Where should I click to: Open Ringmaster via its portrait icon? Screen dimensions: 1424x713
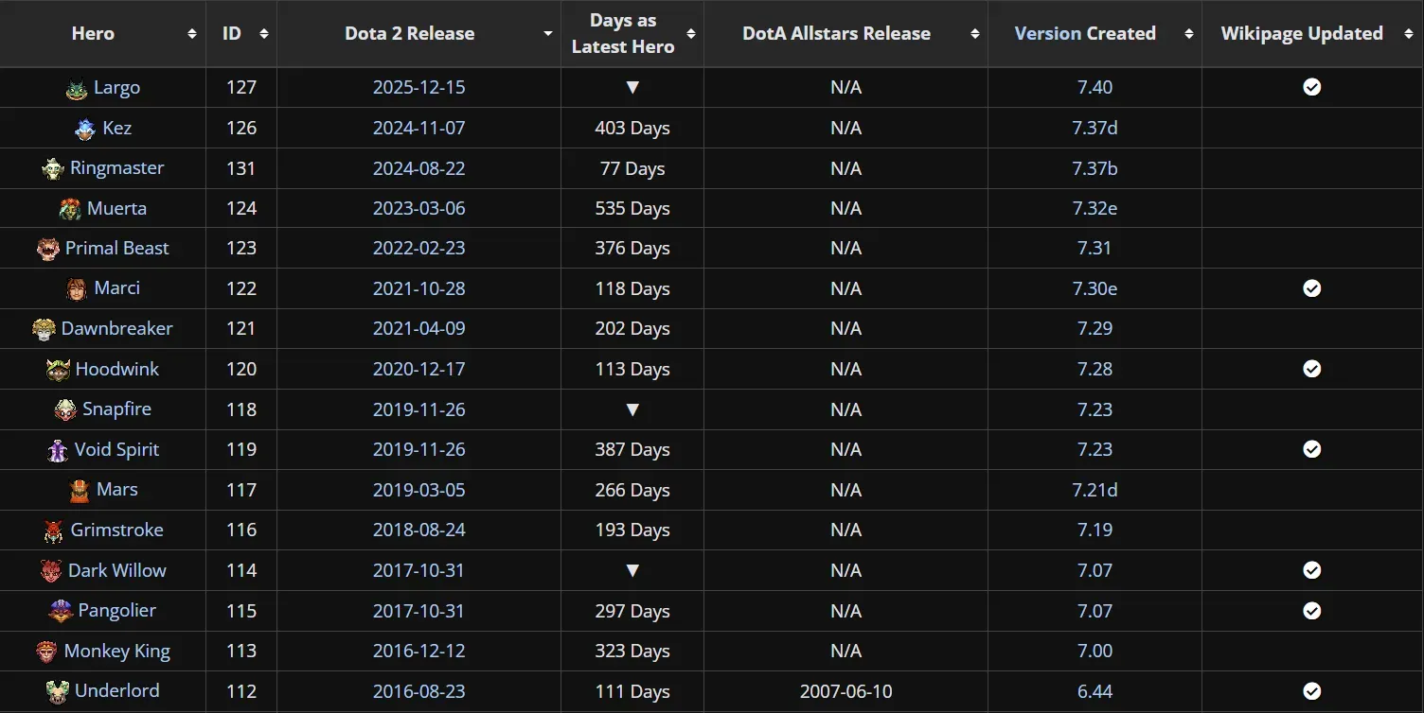53,169
